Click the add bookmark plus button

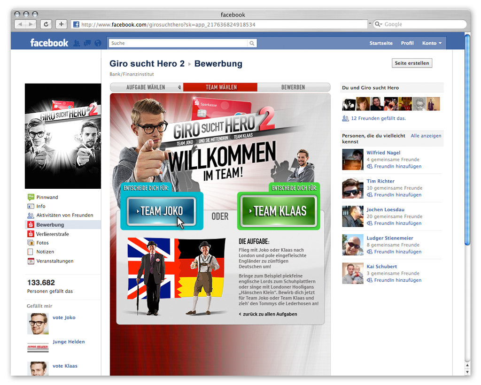pos(61,24)
